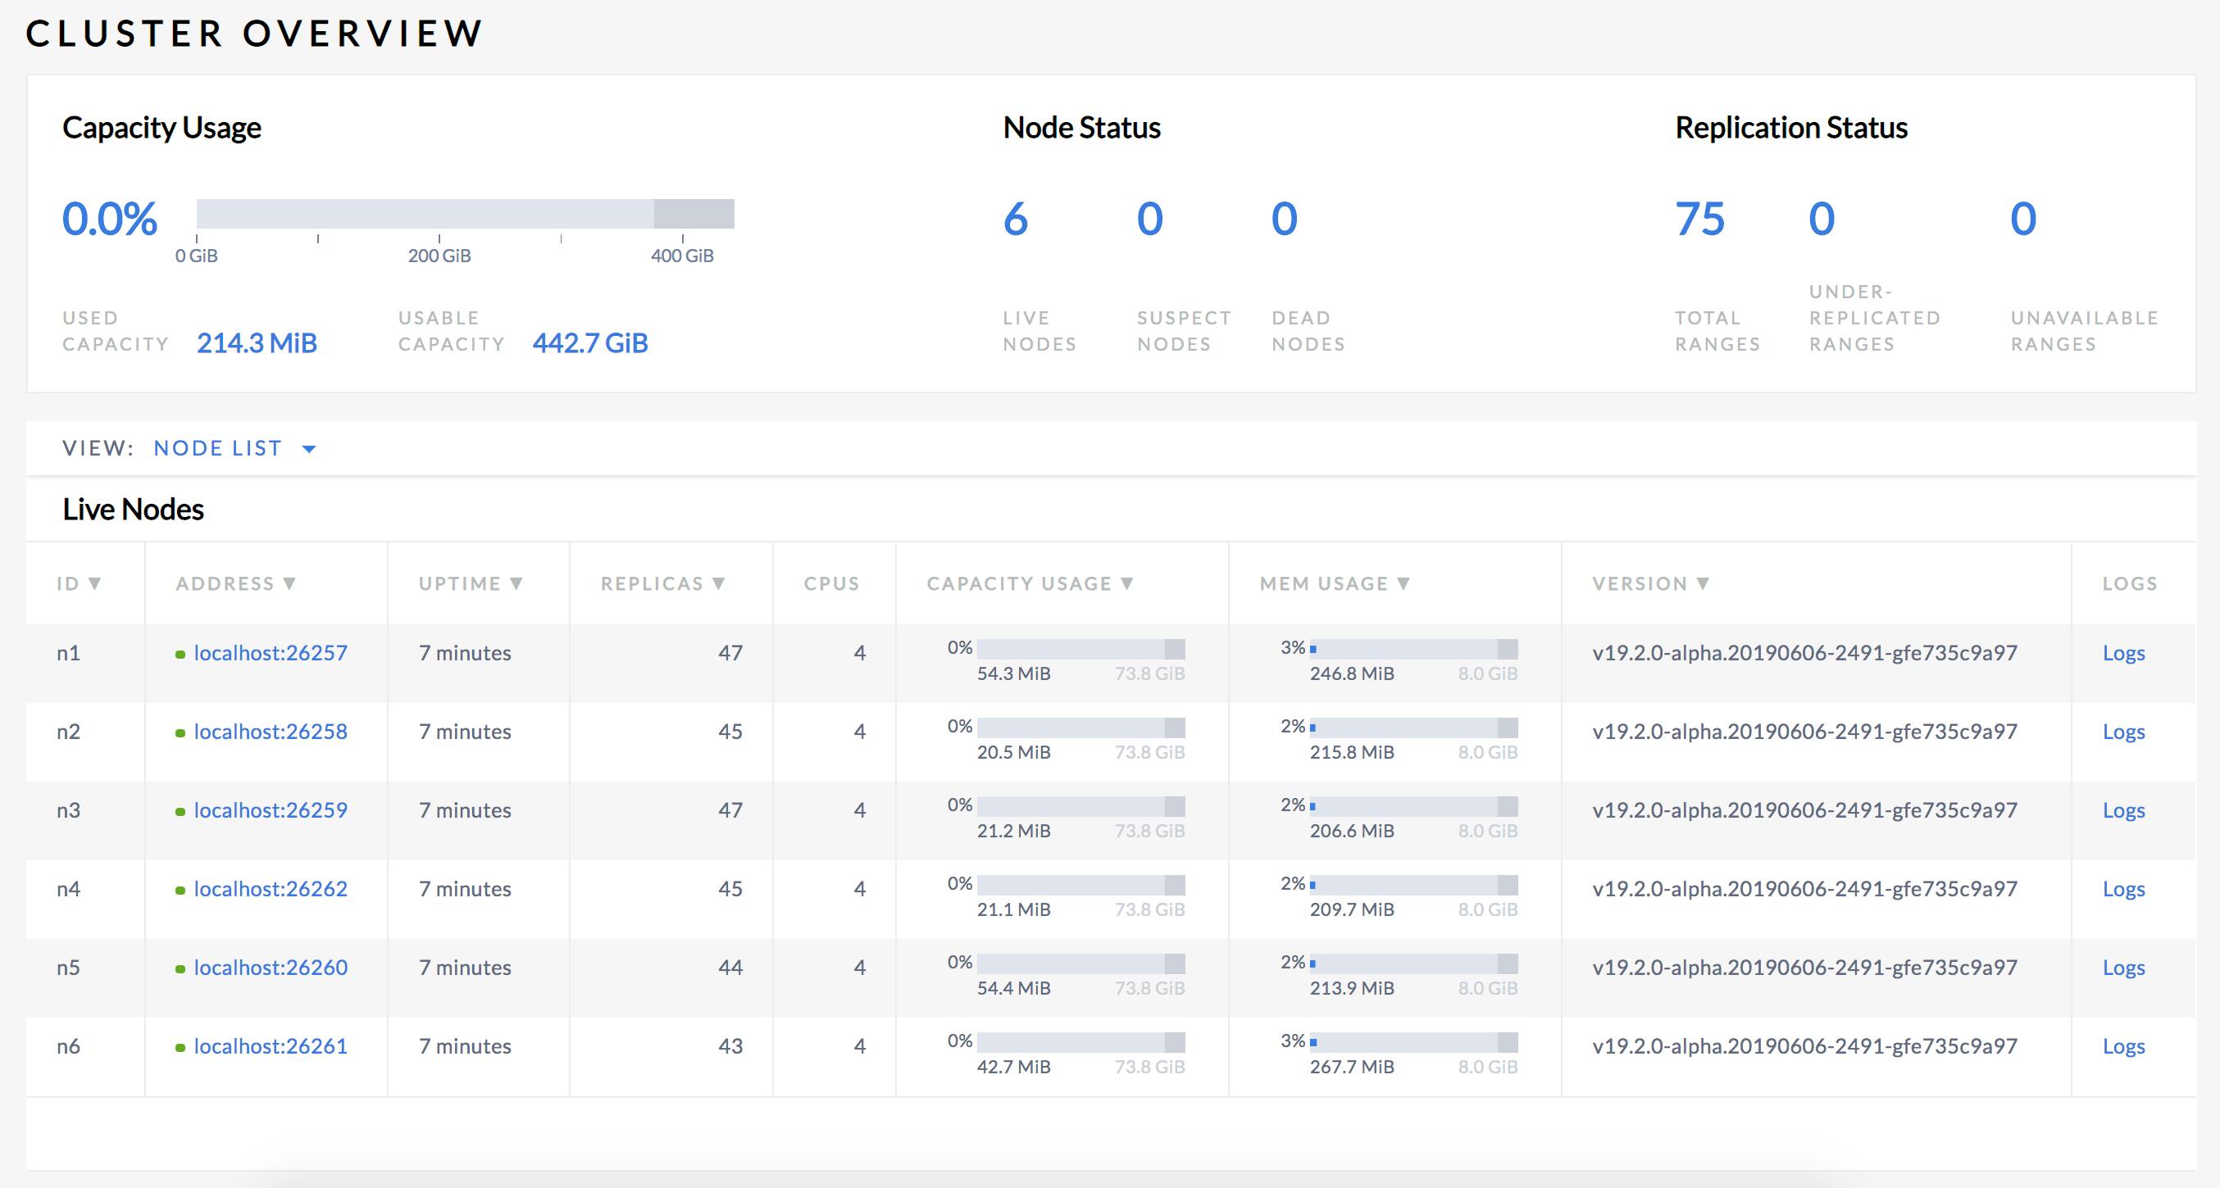This screenshot has width=2220, height=1188.
Task: Click the green status indicator for node n3
Action: 181,809
